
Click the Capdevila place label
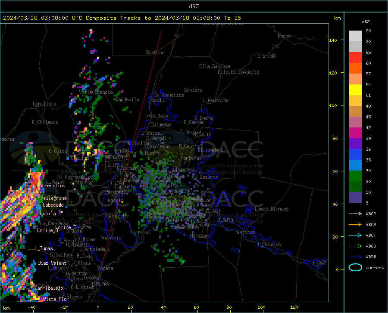pos(128,99)
